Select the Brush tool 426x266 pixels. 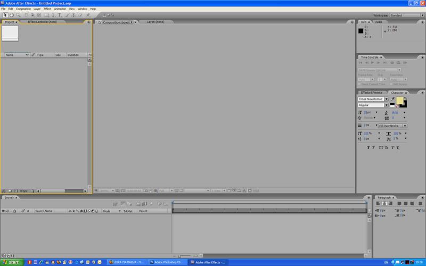click(68, 15)
